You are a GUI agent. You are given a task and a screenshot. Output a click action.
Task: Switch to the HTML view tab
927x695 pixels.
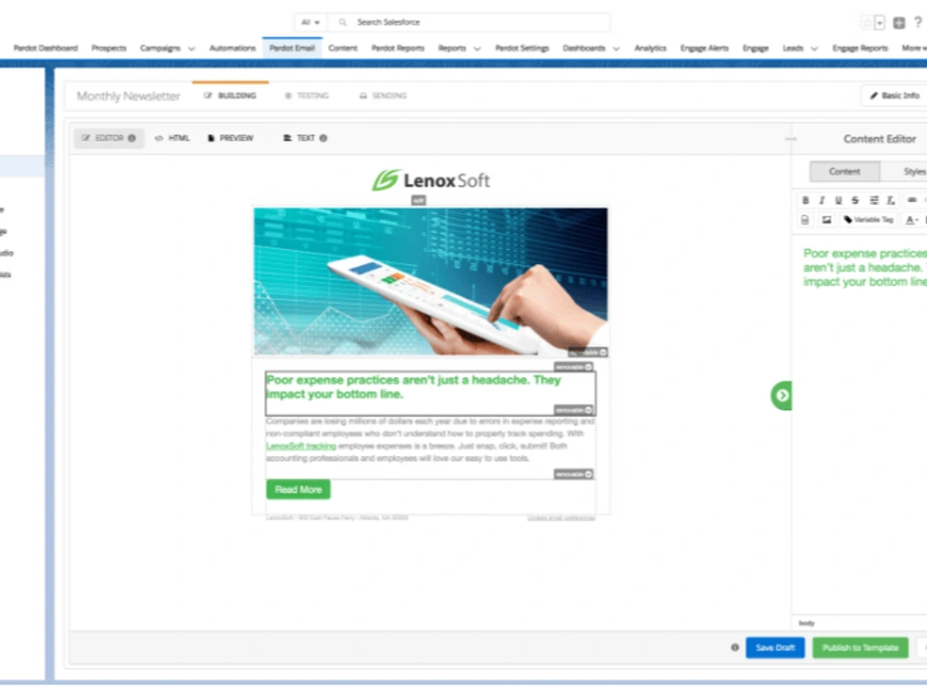(172, 138)
